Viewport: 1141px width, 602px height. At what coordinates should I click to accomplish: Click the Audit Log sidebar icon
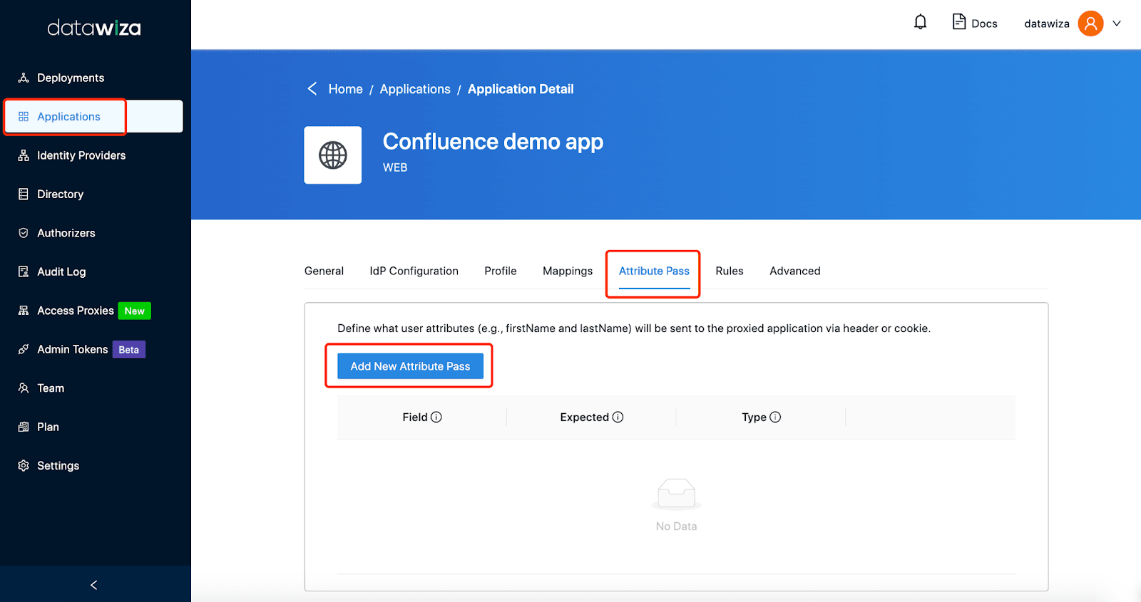(24, 271)
